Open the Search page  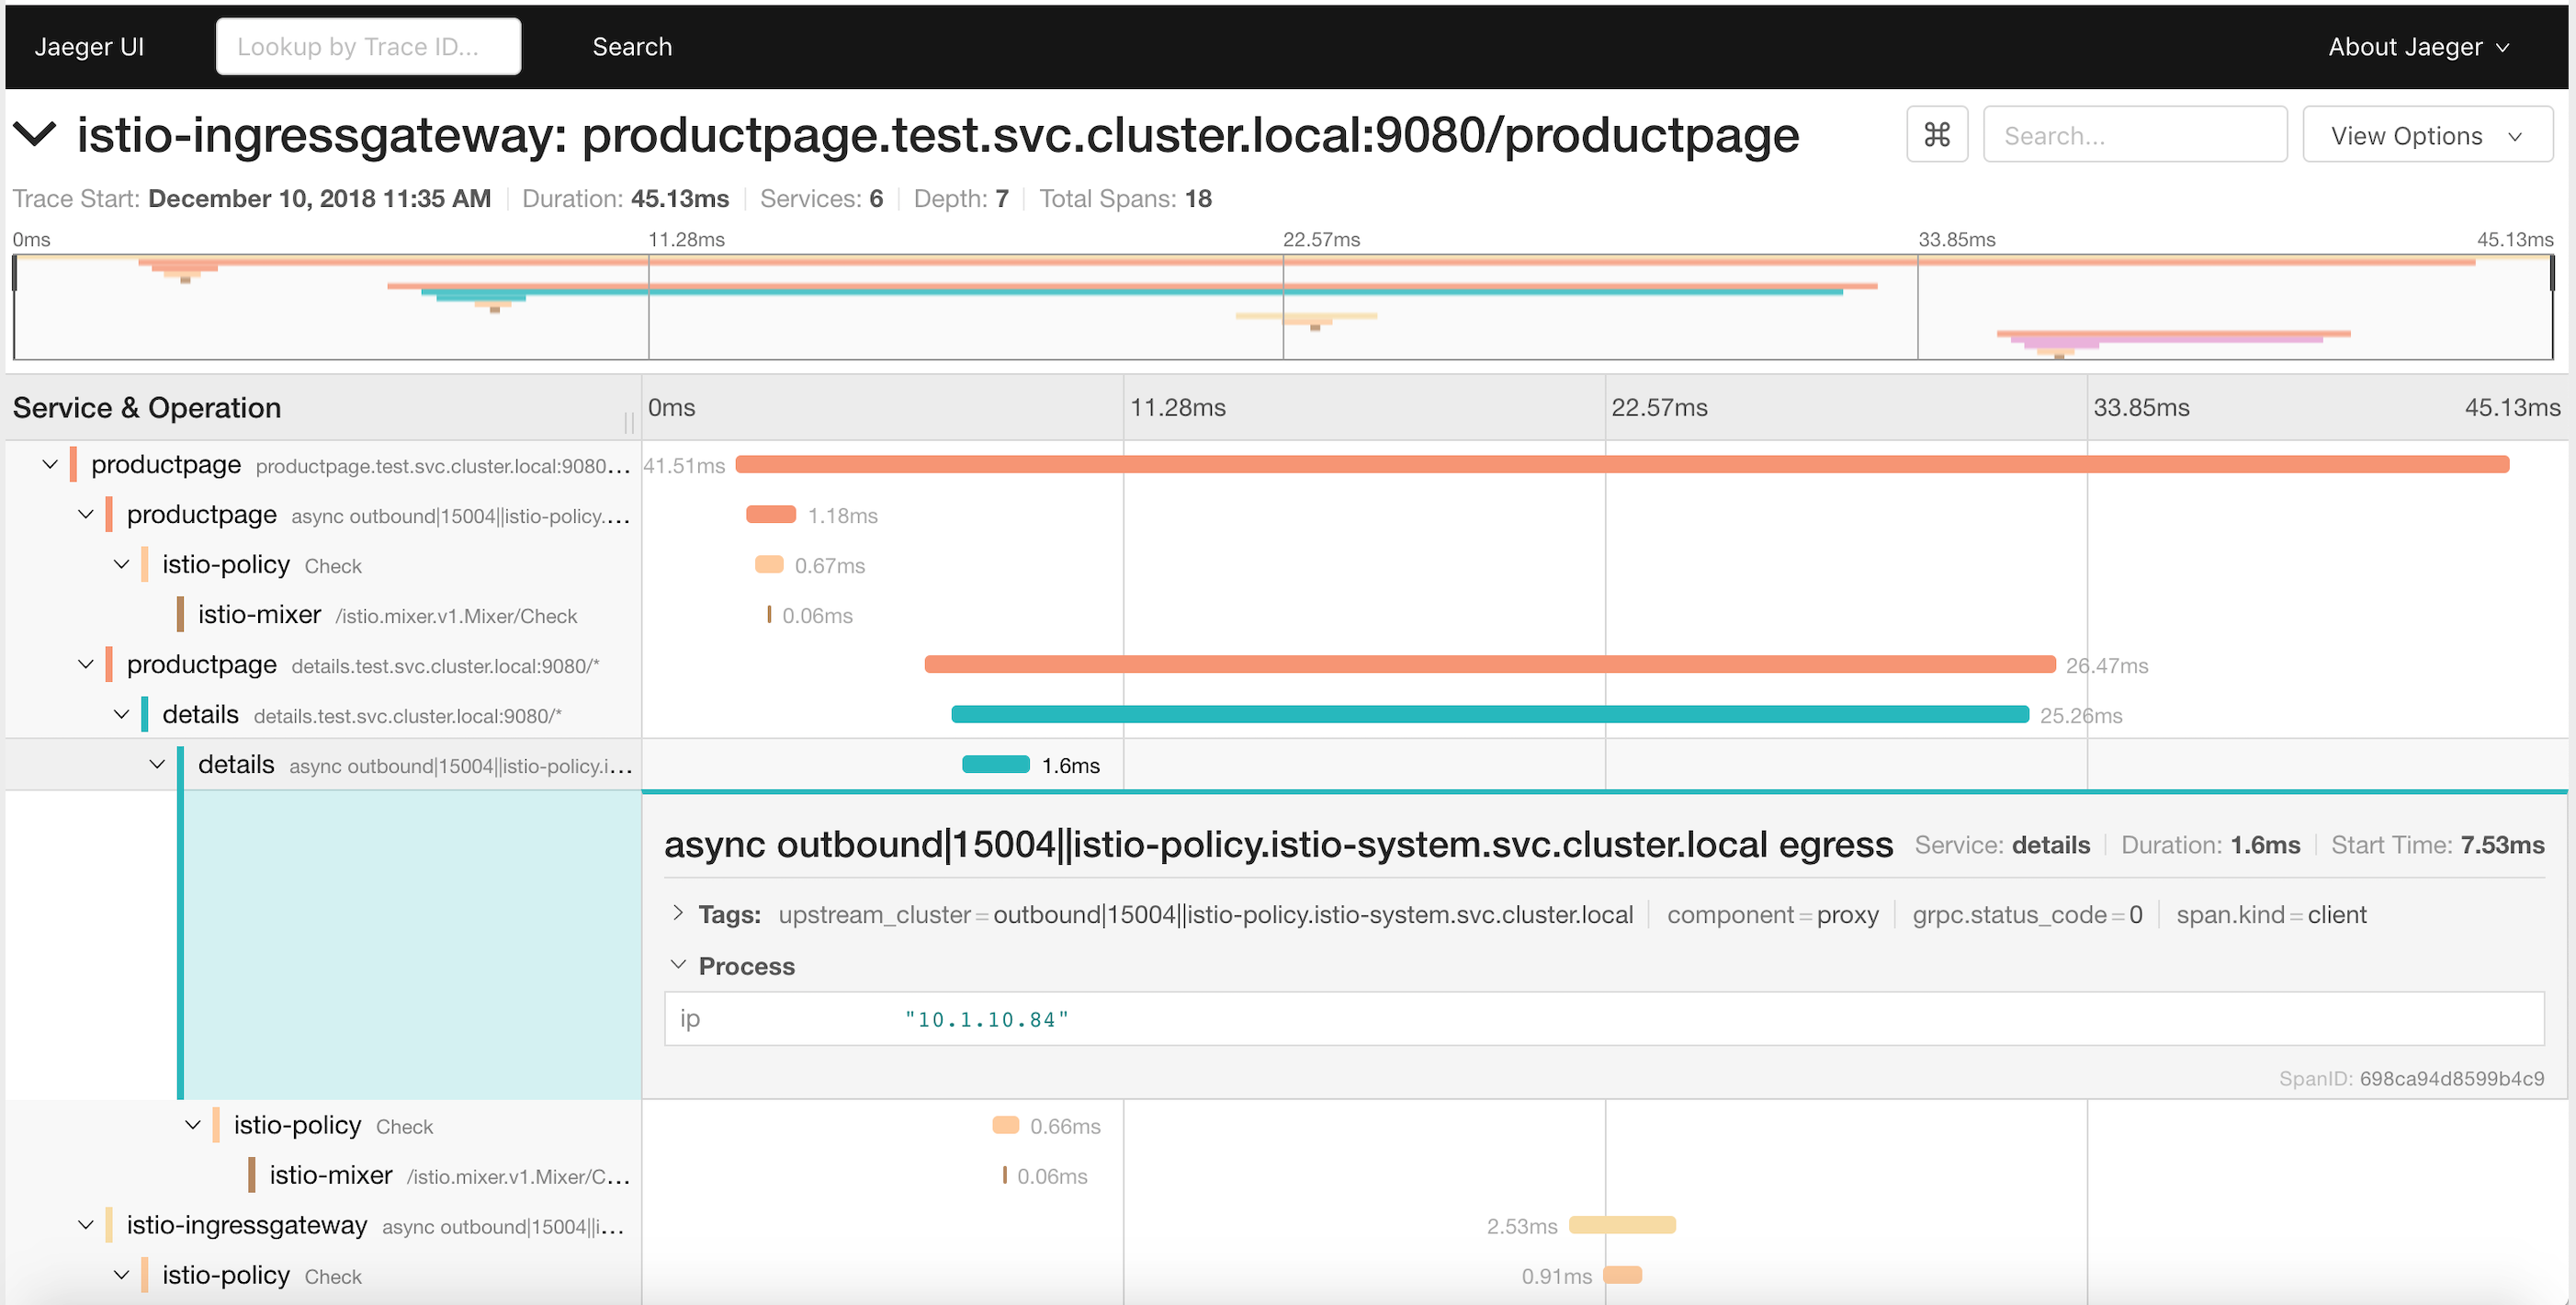631,46
